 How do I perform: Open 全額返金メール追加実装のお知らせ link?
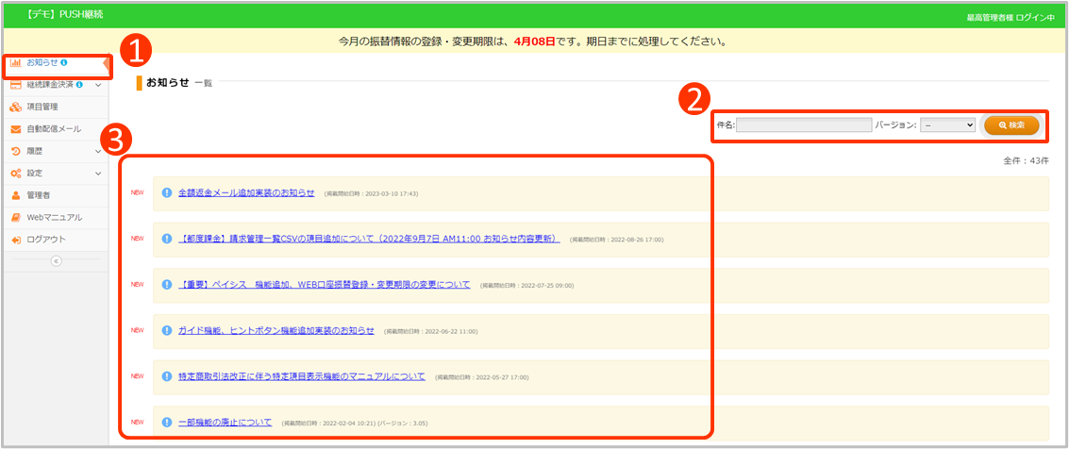[246, 193]
